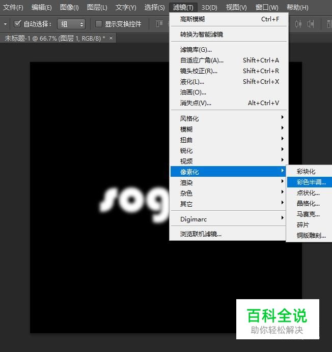
Task: Open the 选择(S) menu
Action: pyautogui.click(x=154, y=8)
